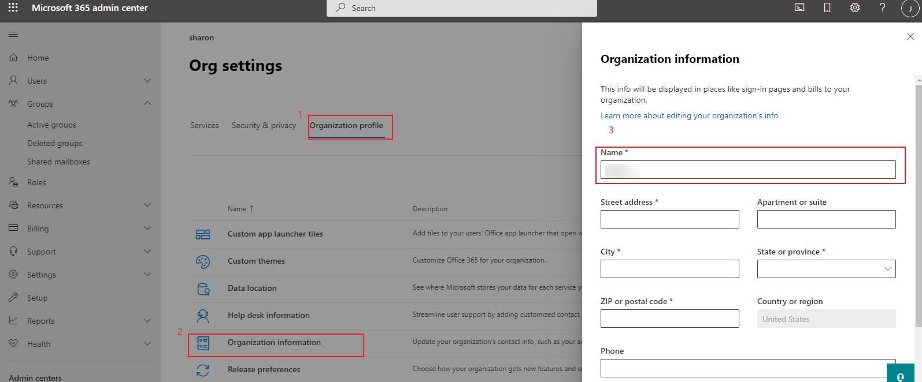Click the Phone input field
The height and width of the screenshot is (382, 922).
pyautogui.click(x=748, y=368)
